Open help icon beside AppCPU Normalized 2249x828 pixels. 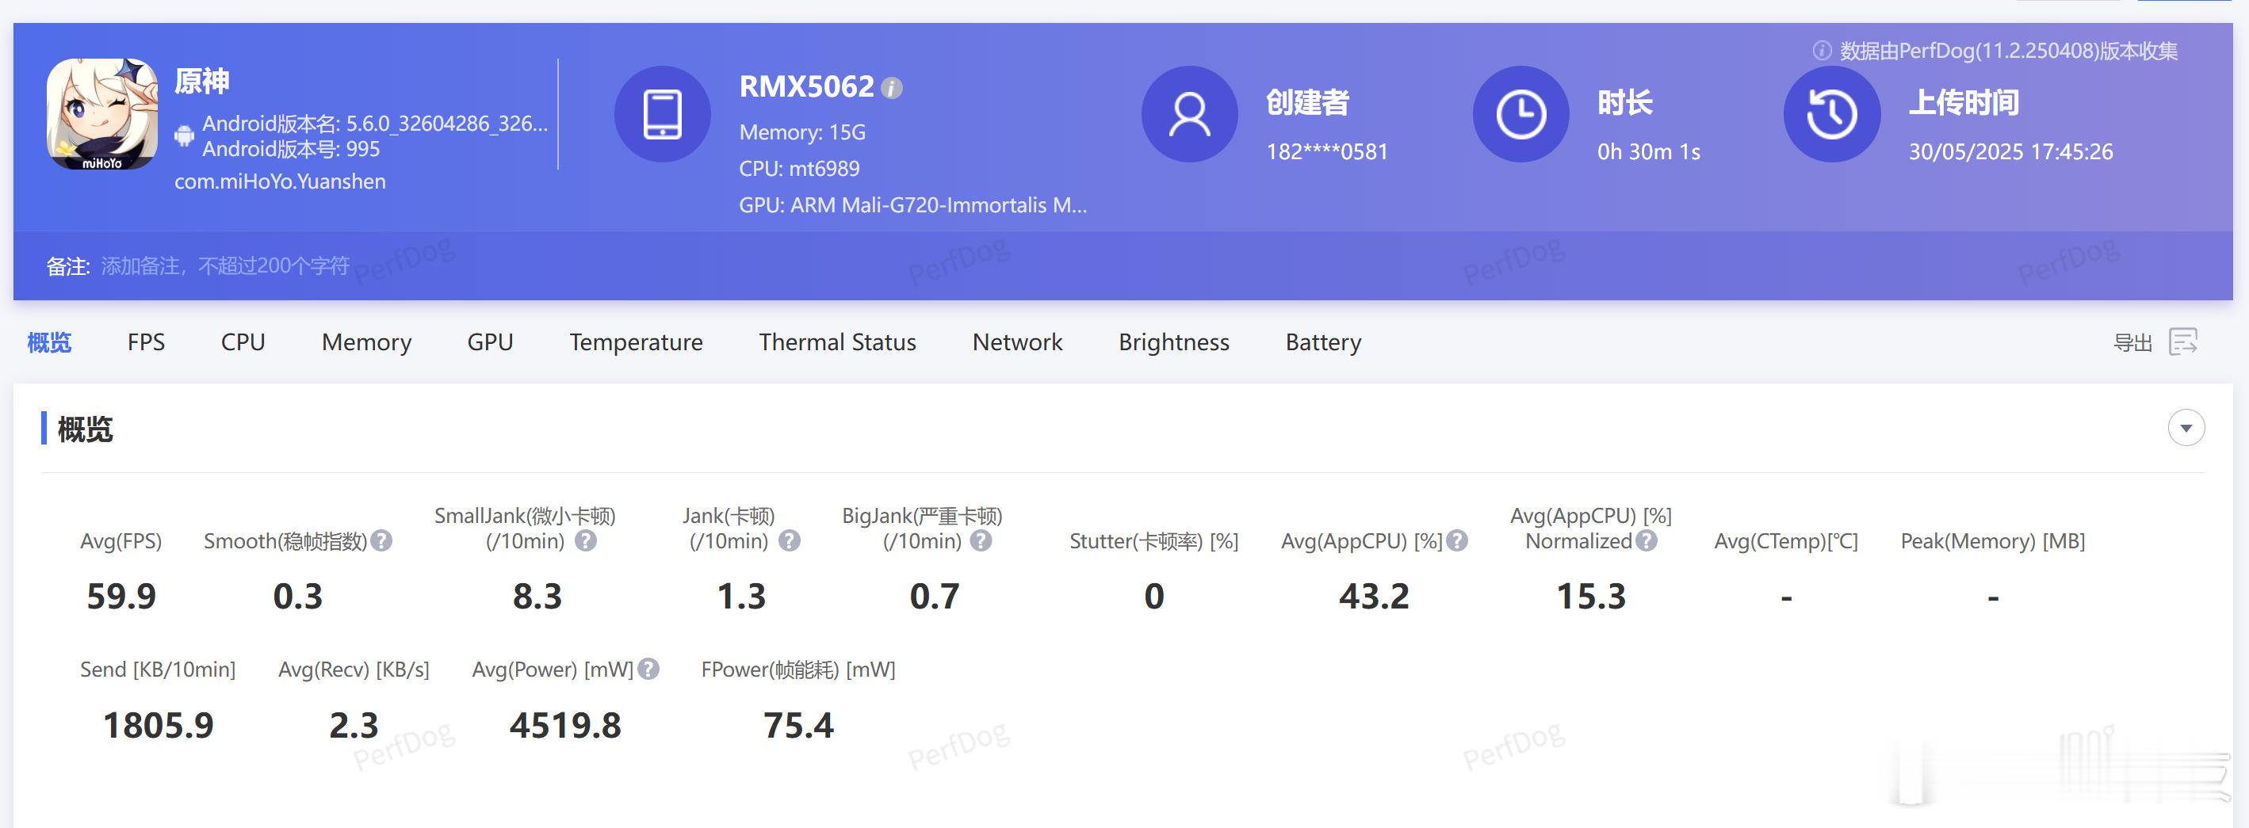1647,541
